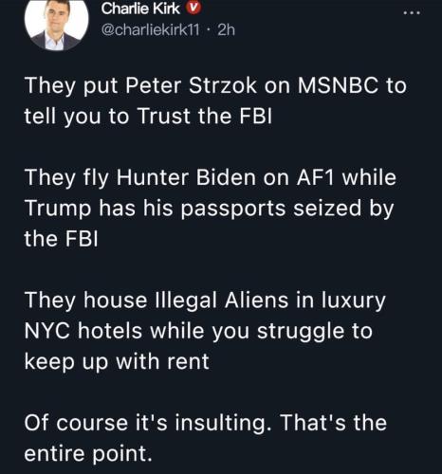Open the 2h timestamp link
Viewport: 442px width, 474px height.
click(227, 29)
